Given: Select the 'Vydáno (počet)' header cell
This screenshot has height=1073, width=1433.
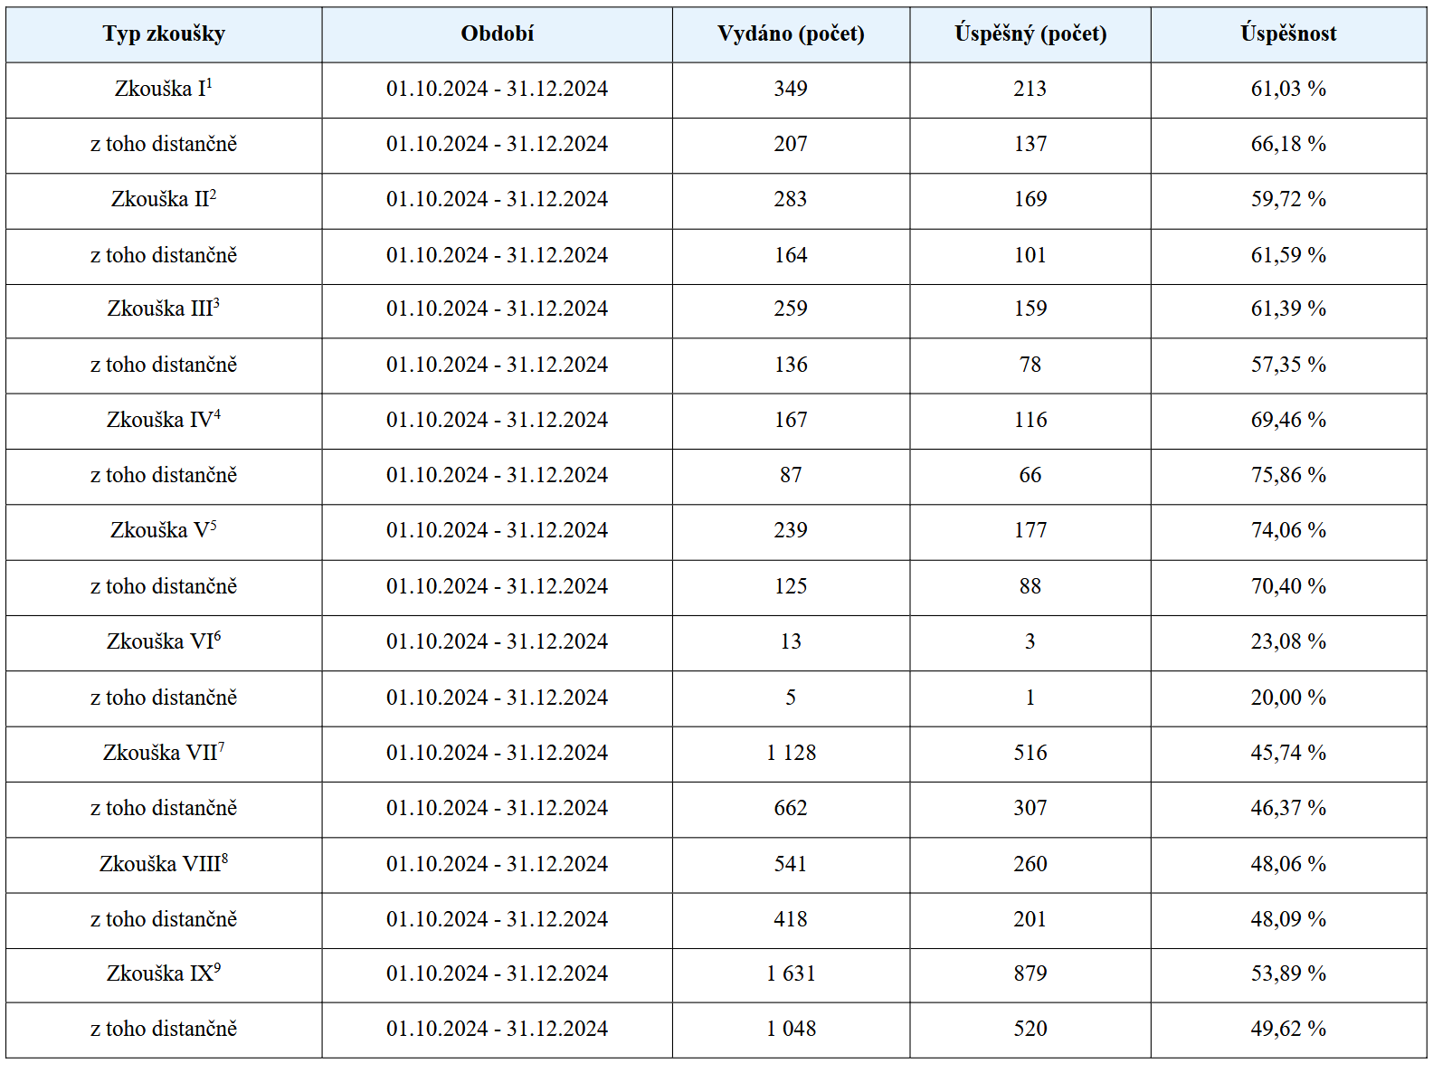Looking at the screenshot, I should tap(791, 34).
